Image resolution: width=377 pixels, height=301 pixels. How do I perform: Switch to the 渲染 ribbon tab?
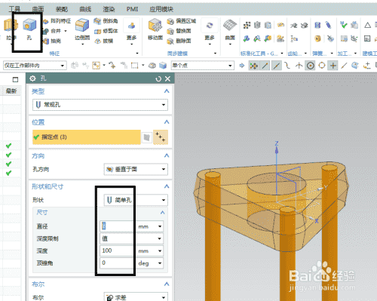109,9
